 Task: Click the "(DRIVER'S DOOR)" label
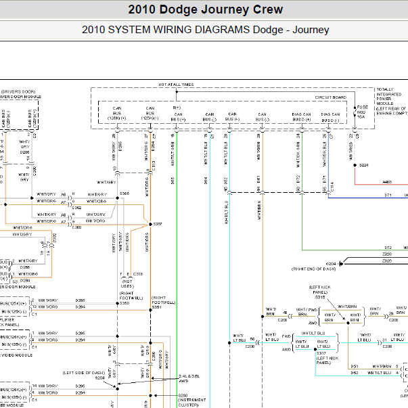[18, 92]
